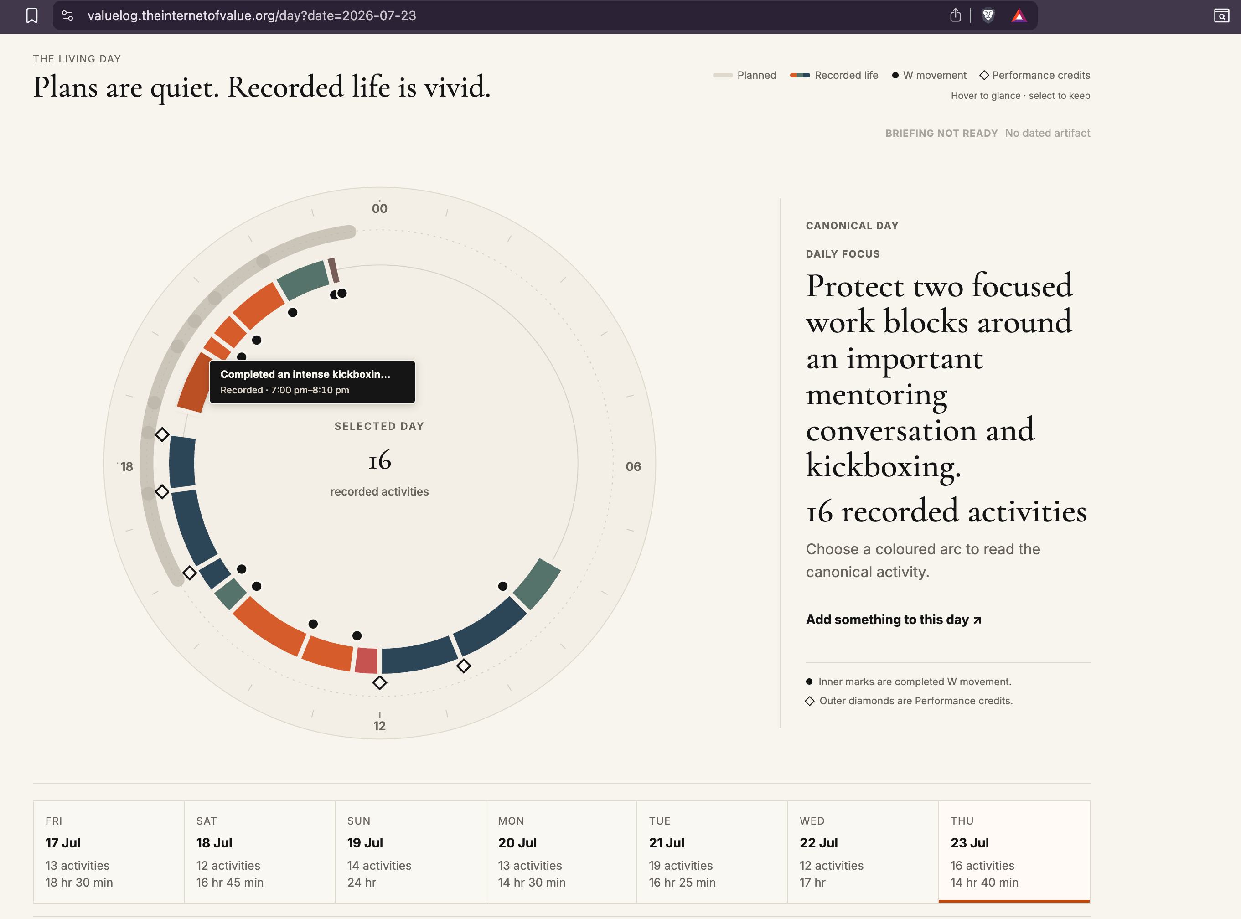1241x919 pixels.
Task: Open the Brave Shields lion icon
Action: [x=988, y=15]
